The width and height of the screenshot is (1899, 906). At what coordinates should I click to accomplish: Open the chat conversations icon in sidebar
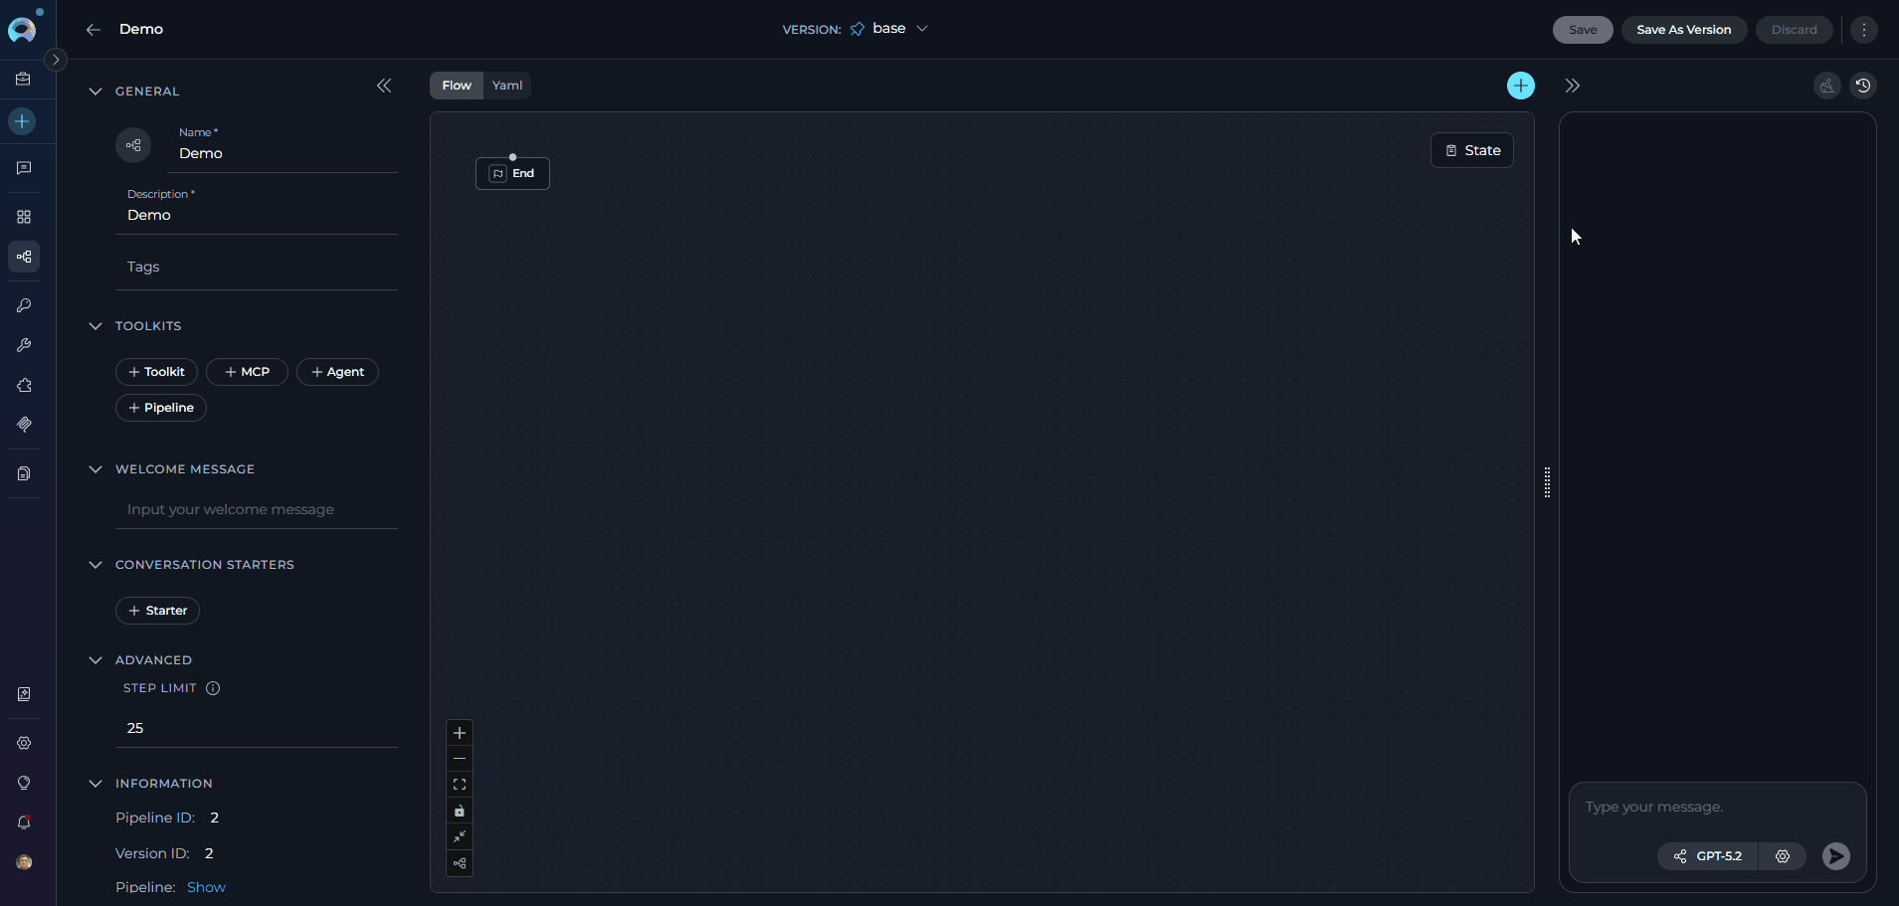(x=24, y=167)
